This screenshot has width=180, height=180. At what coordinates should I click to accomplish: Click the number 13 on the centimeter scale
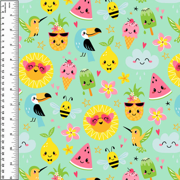3,77
